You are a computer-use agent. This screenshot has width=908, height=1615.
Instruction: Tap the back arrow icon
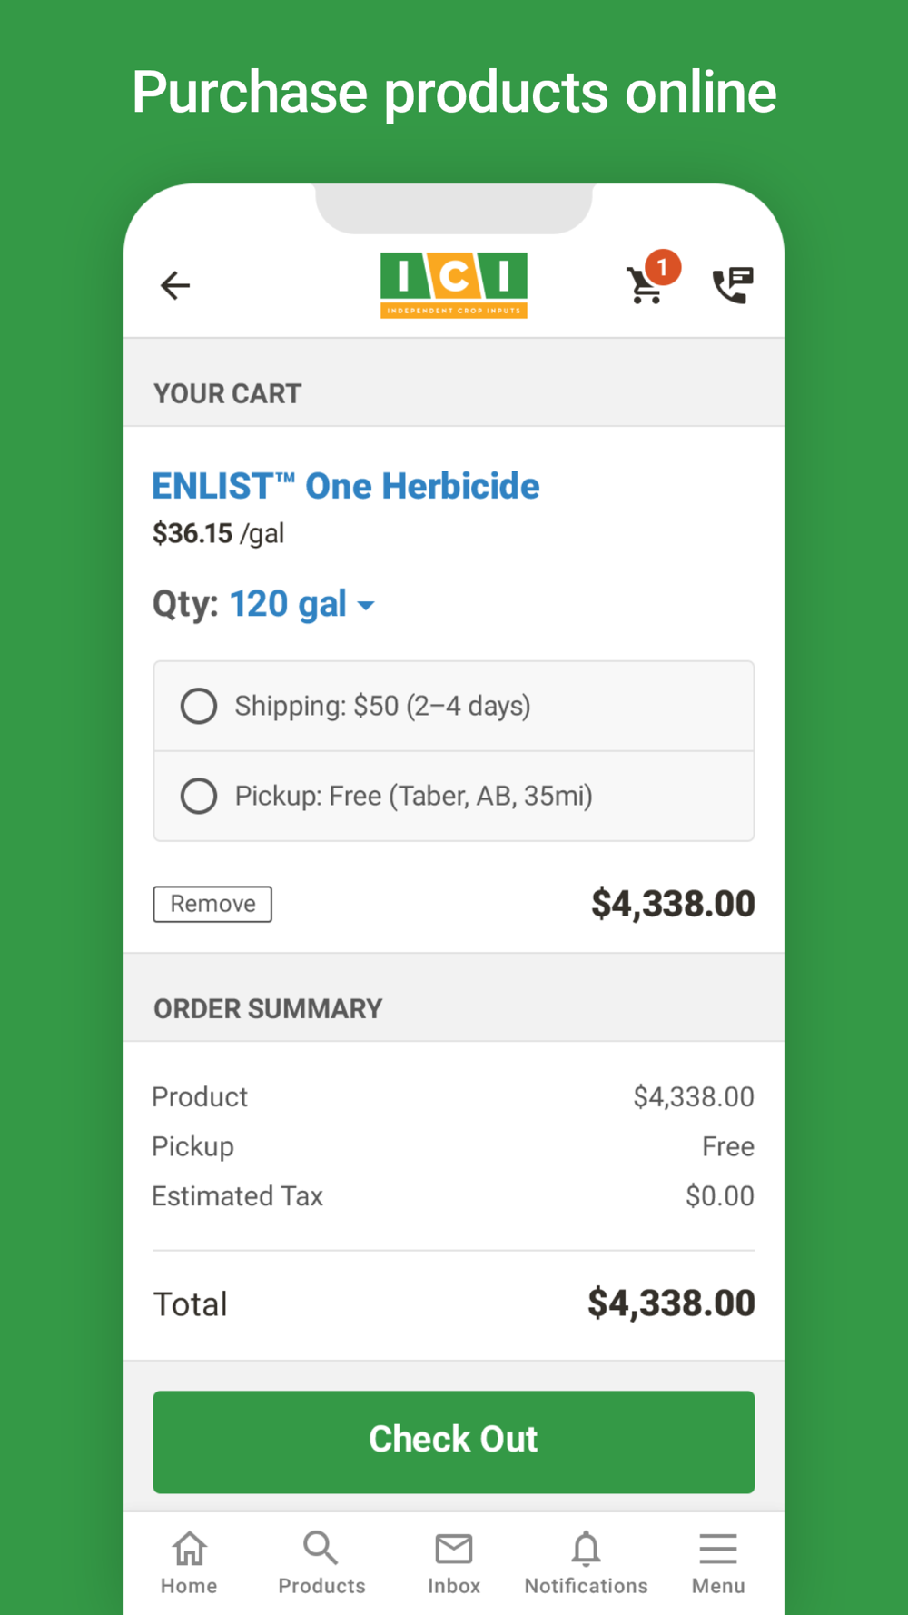[175, 285]
